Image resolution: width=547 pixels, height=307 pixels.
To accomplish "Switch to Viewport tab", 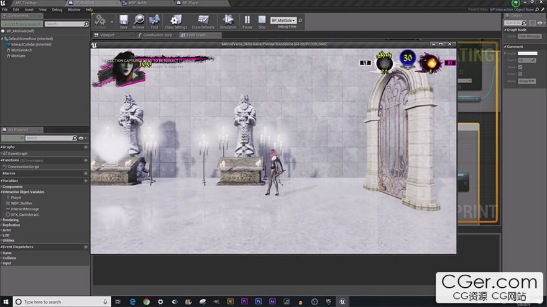I will [x=113, y=35].
